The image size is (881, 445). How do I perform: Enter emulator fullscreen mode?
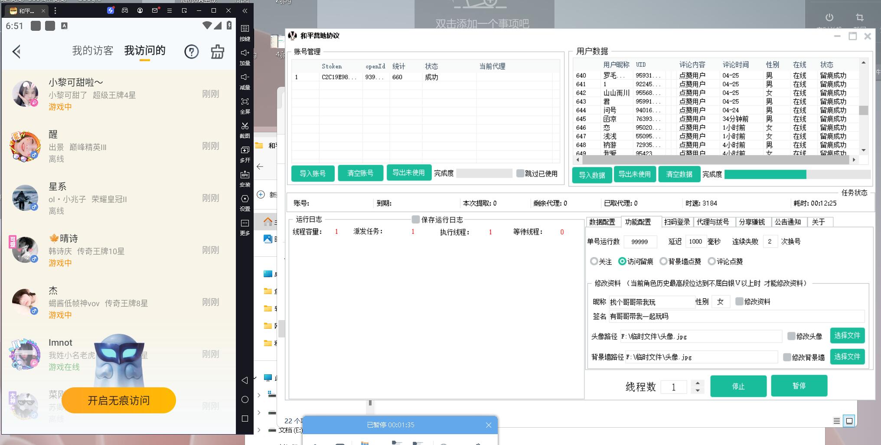[245, 102]
